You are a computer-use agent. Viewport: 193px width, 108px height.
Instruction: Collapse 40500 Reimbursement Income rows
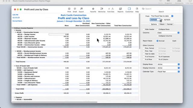(16, 51)
